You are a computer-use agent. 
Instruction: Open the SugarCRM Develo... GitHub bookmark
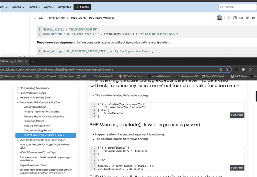click(x=214, y=76)
